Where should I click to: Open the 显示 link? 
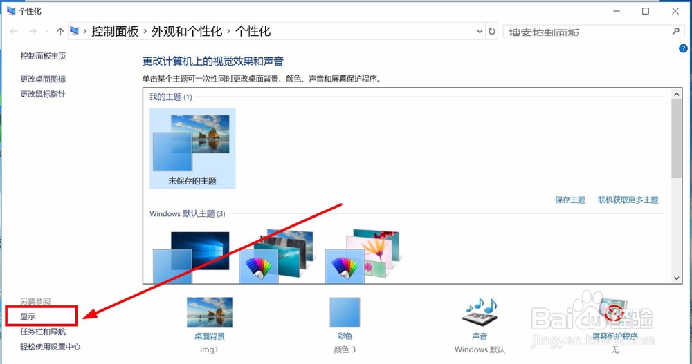(x=28, y=316)
